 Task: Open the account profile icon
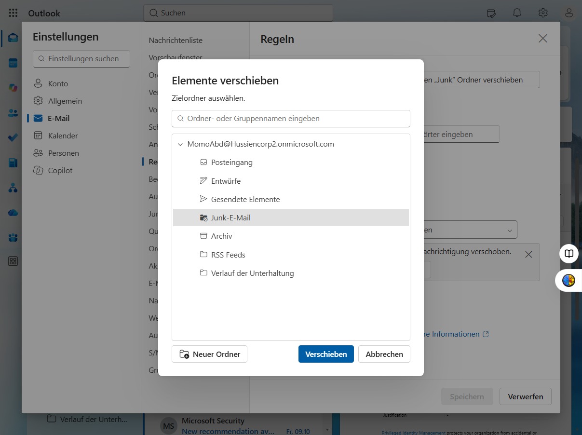coord(569,13)
